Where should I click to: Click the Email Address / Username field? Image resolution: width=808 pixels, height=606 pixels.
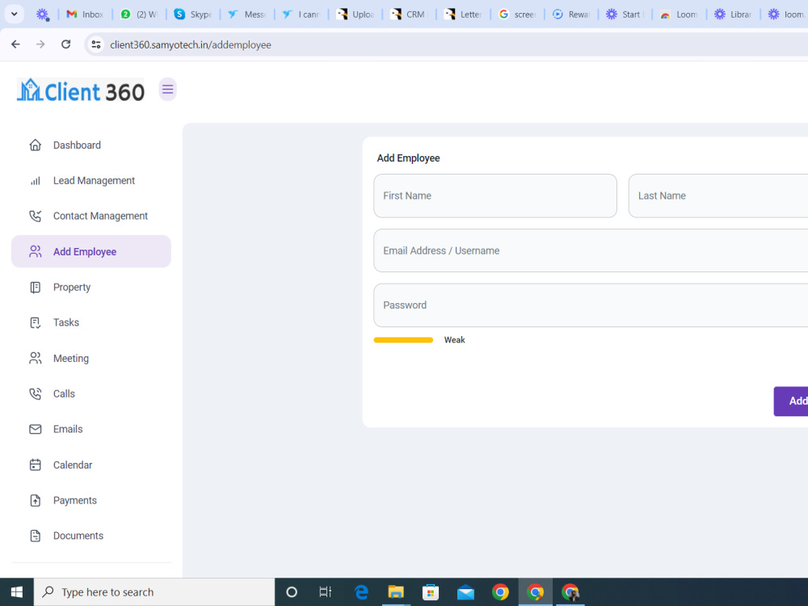[591, 250]
